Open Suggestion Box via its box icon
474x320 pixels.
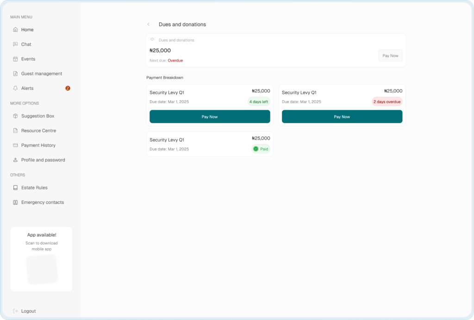pos(15,116)
